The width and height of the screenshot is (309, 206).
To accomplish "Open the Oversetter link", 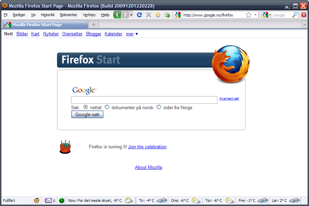I will click(72, 34).
